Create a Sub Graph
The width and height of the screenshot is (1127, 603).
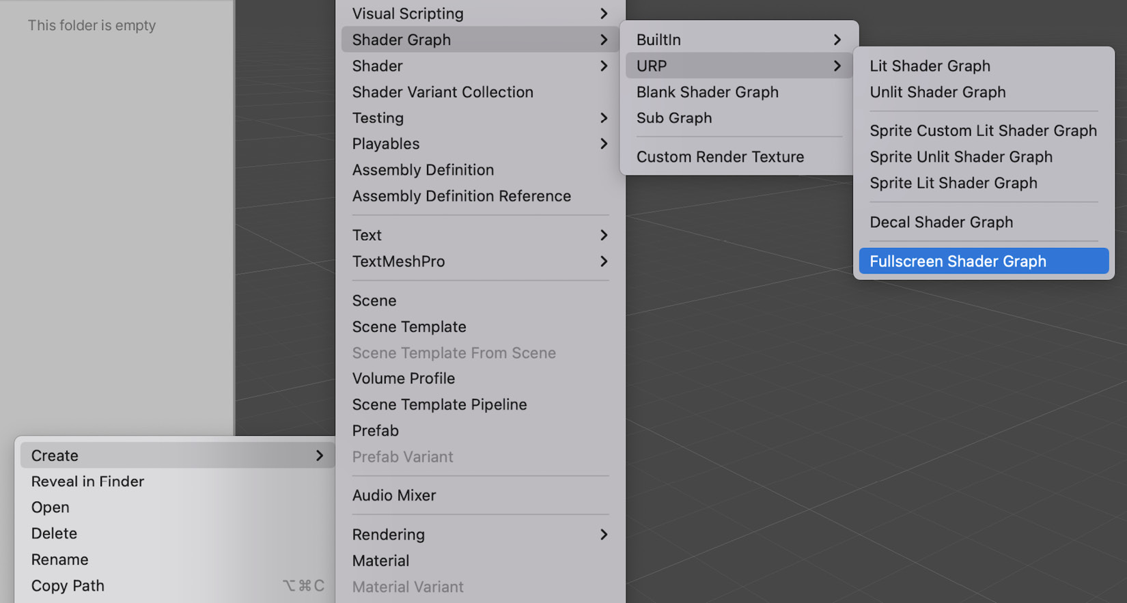point(739,117)
